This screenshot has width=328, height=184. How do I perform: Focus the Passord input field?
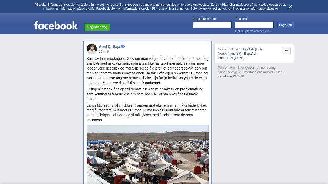[254, 25]
